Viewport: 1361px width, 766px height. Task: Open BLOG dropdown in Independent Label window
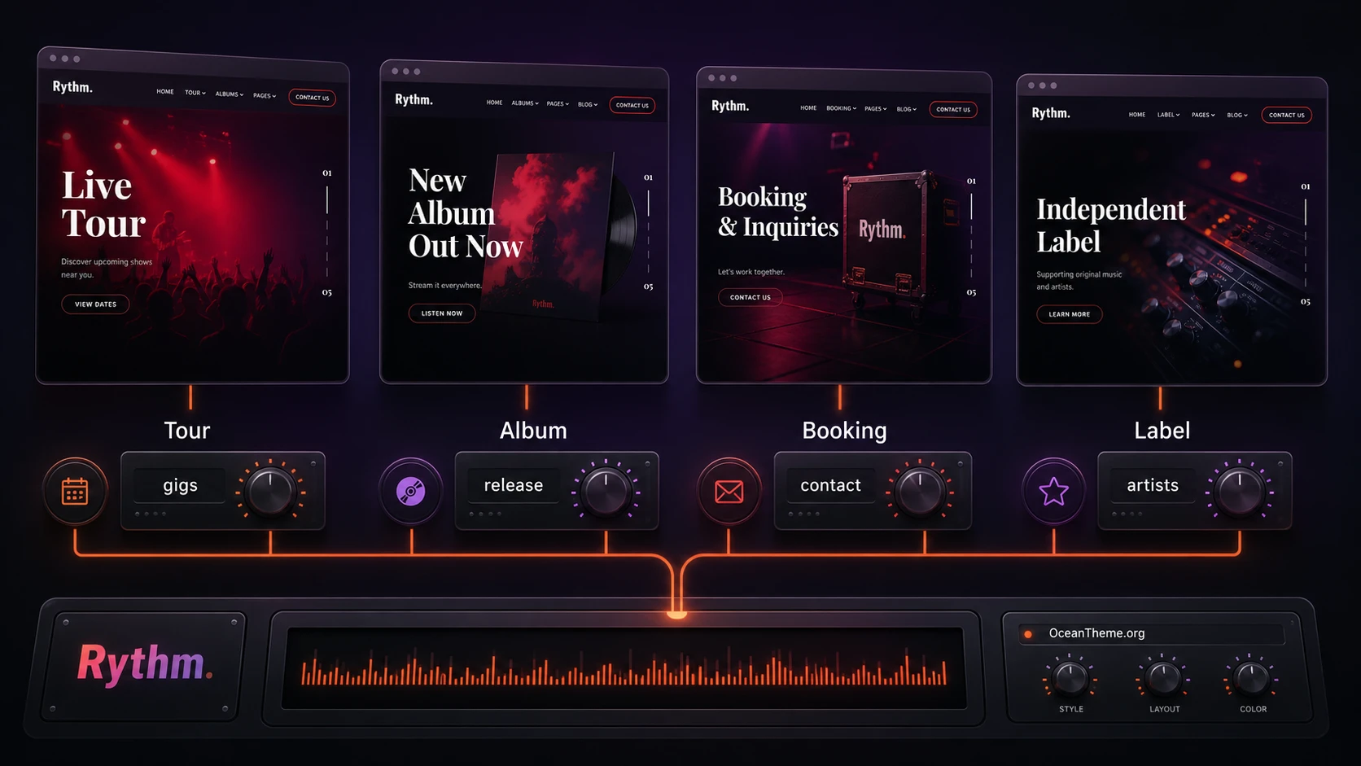point(1237,115)
